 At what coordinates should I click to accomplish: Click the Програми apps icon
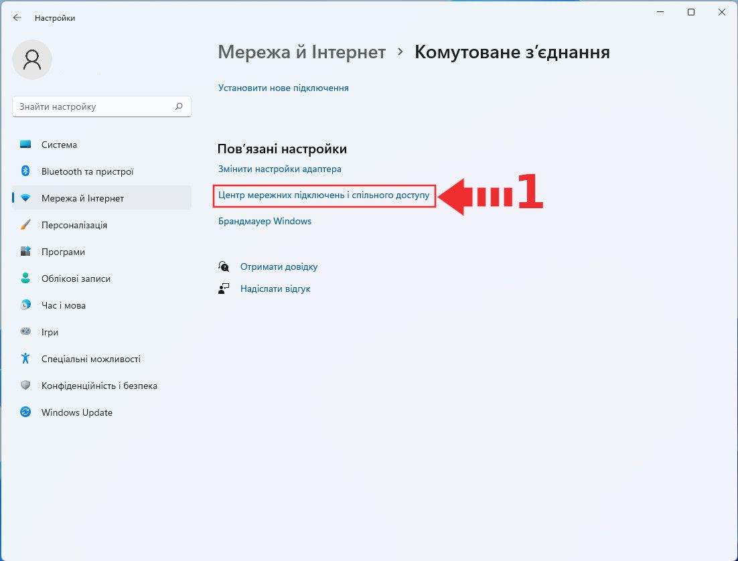(25, 251)
